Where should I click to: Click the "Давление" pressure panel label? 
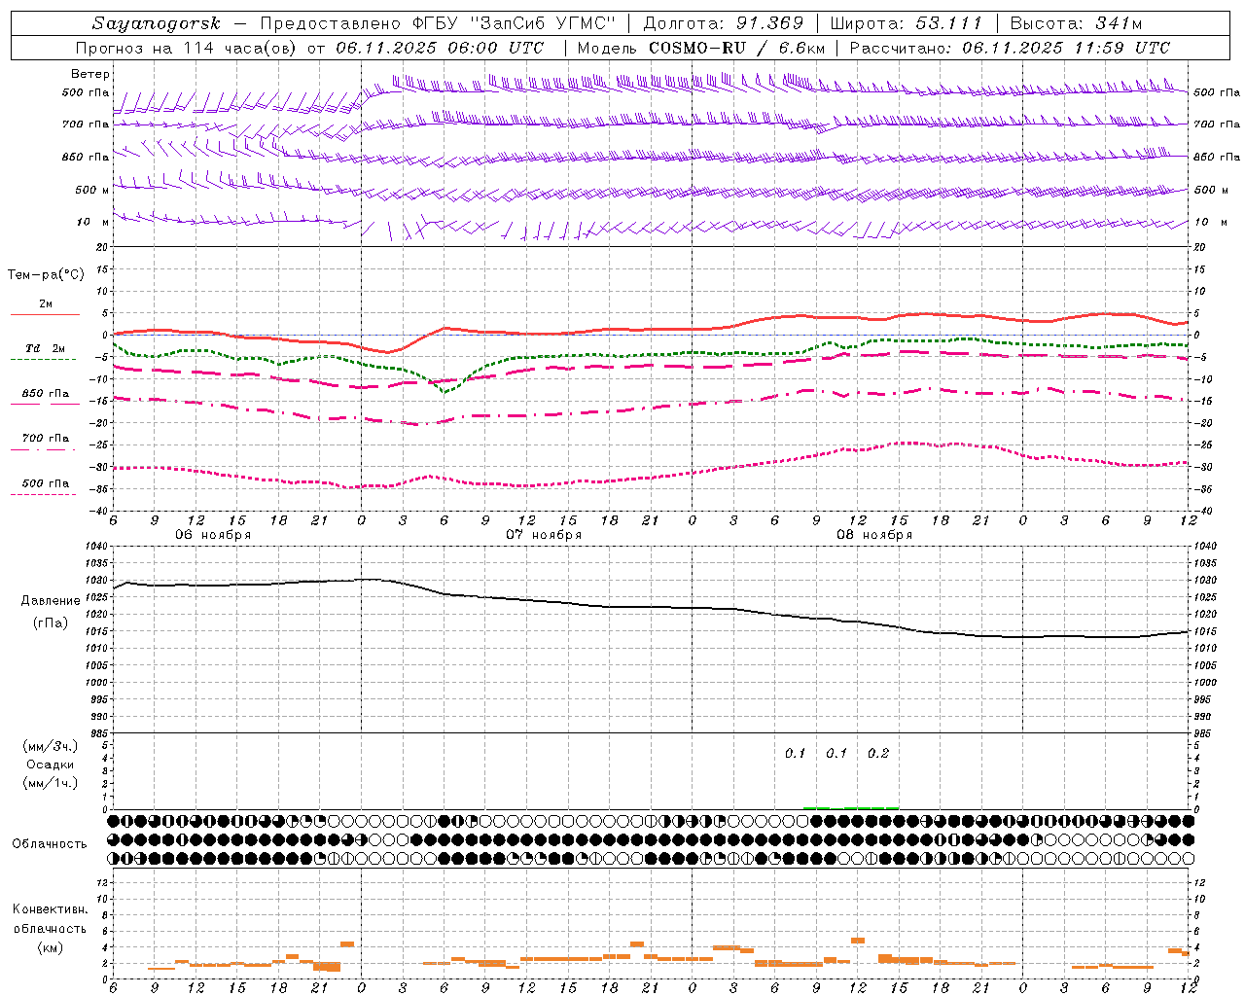(51, 601)
